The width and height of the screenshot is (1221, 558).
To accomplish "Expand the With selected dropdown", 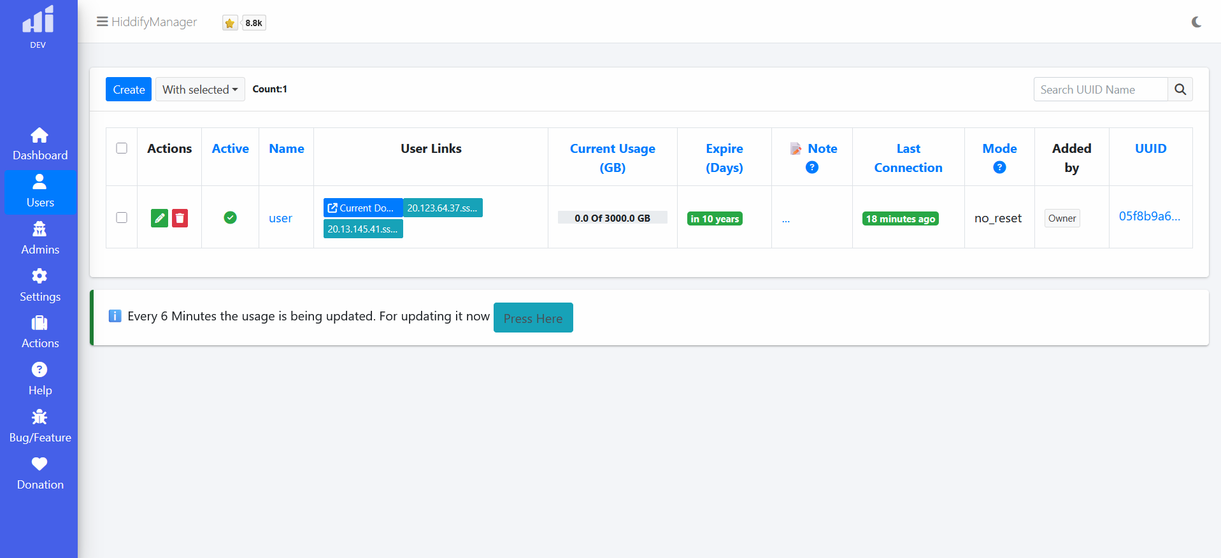I will 200,89.
